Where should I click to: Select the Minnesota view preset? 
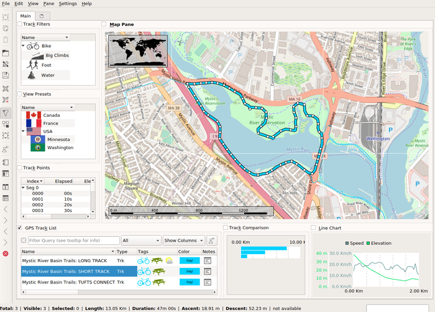coord(60,139)
